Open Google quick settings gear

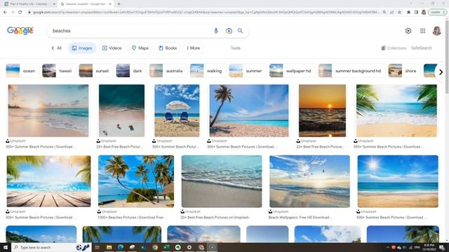tap(408, 31)
